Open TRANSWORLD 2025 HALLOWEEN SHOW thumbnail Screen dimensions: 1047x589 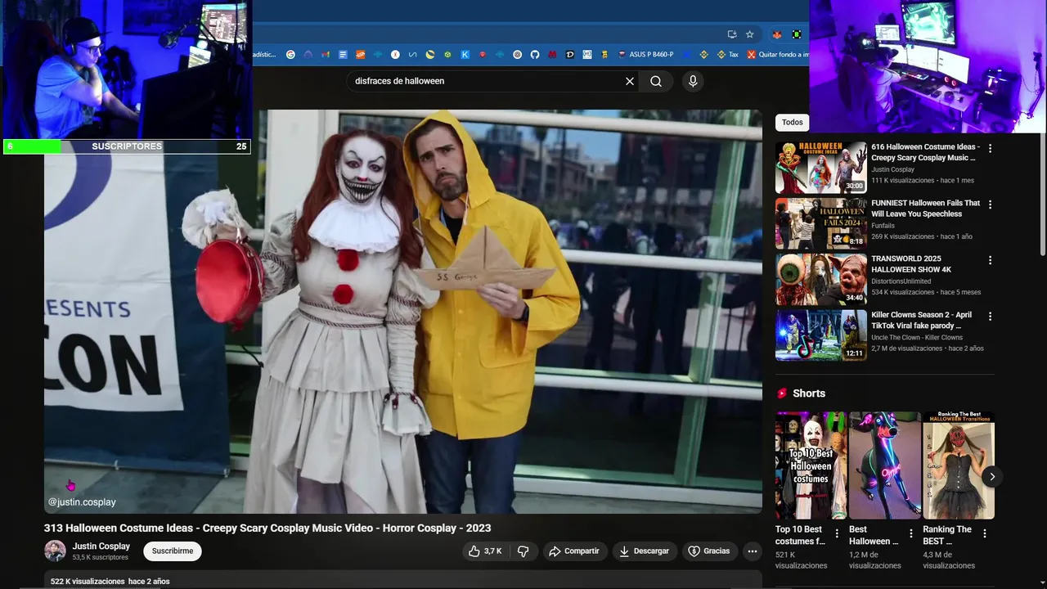(x=820, y=279)
